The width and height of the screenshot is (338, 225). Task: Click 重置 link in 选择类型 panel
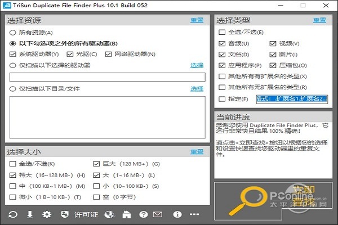point(319,20)
